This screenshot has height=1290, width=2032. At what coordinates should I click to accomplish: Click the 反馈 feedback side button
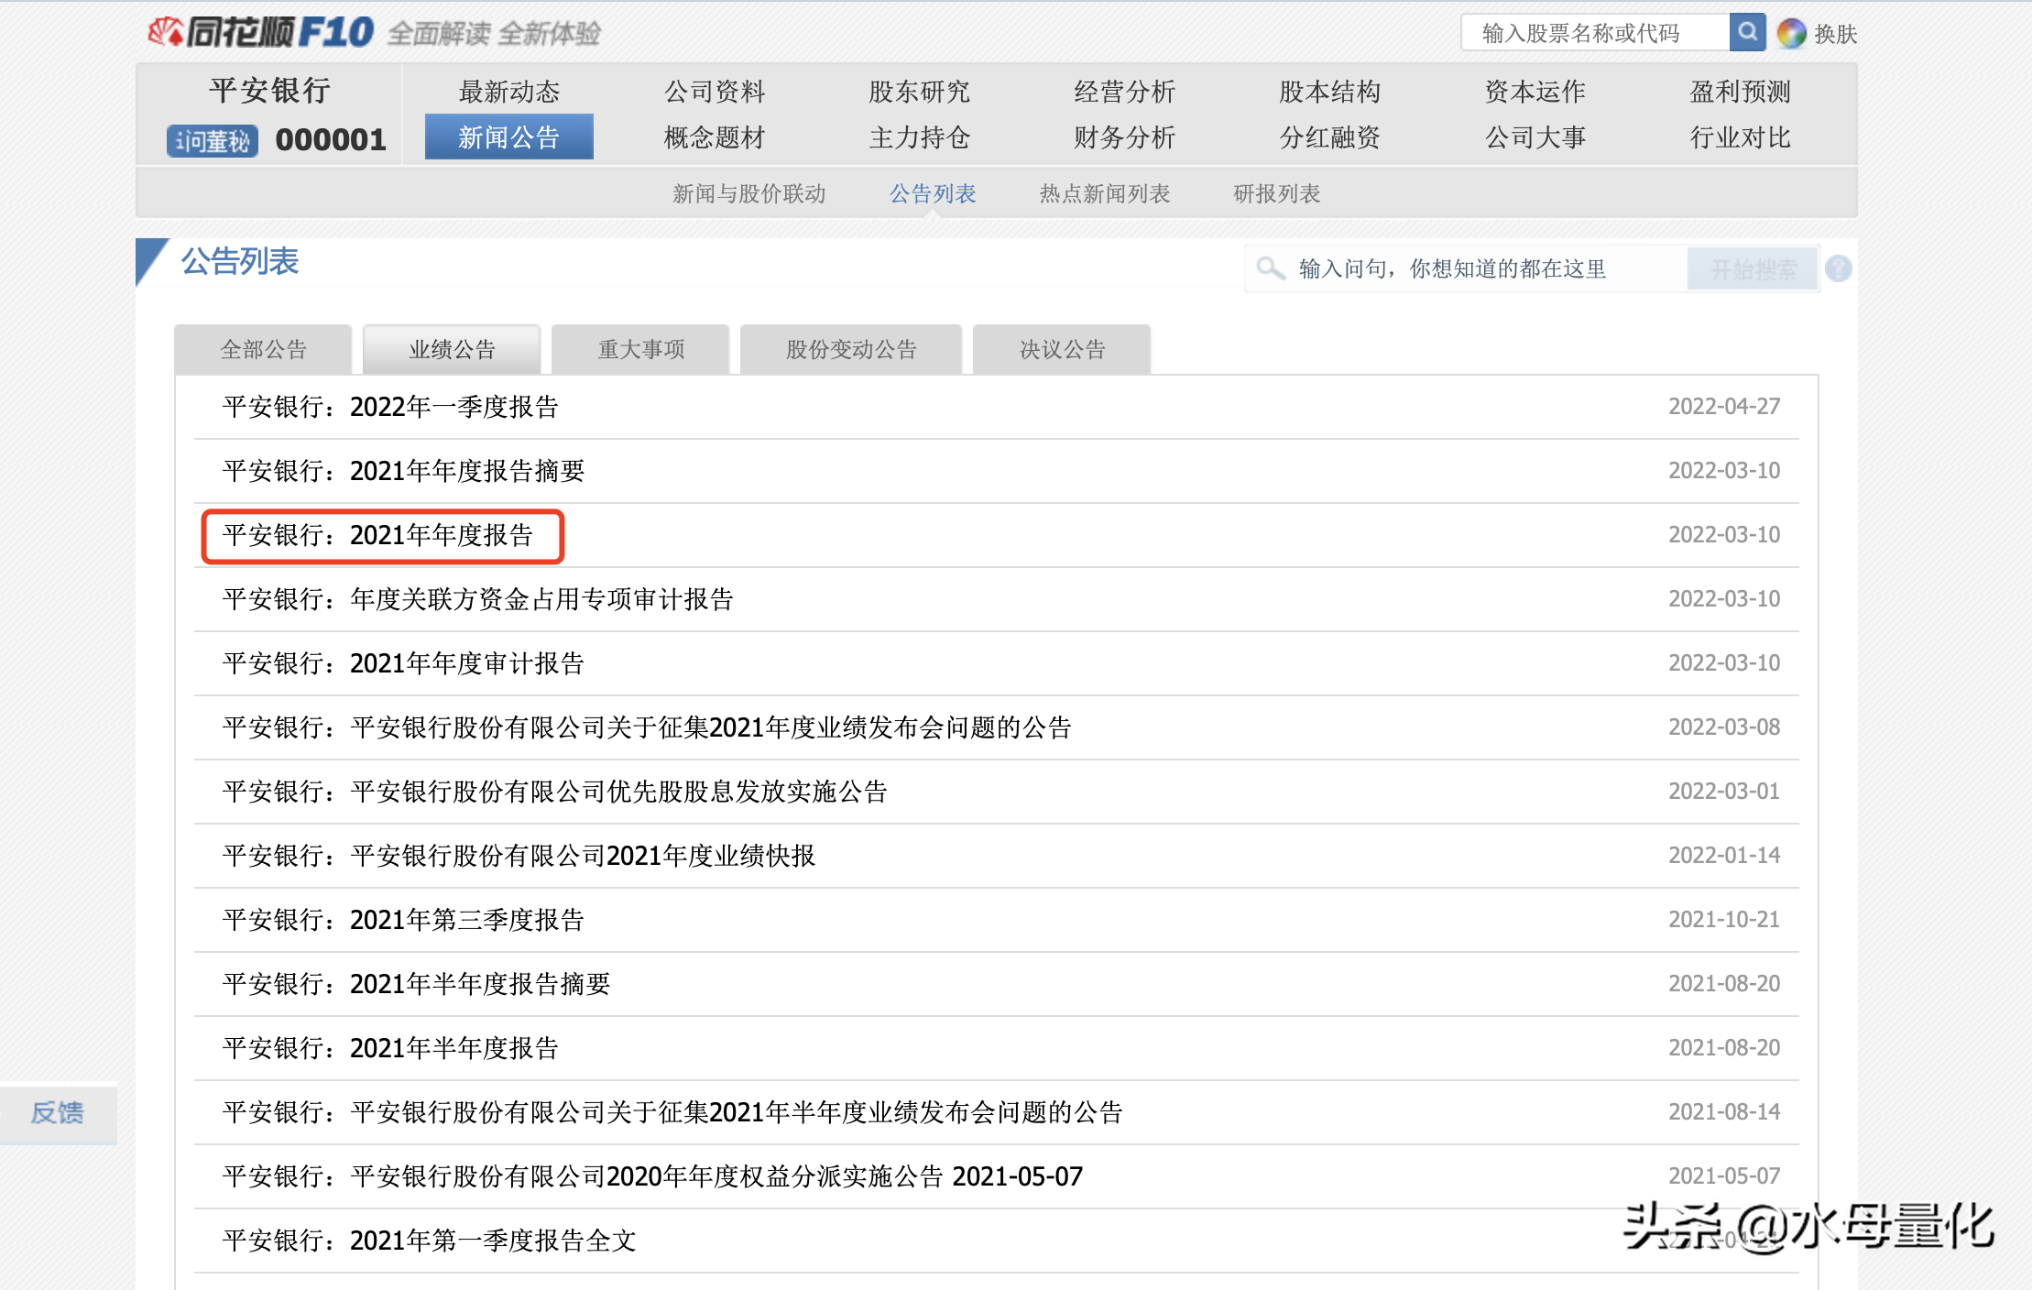(x=58, y=1112)
